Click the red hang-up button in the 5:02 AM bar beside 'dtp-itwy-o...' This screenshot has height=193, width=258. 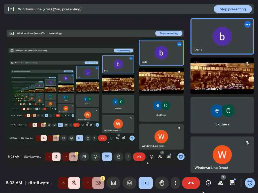click(102, 138)
